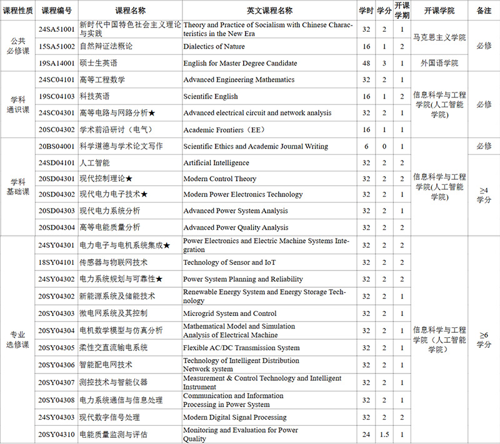Click the course name 高等电路与网路分析★

click(117, 113)
